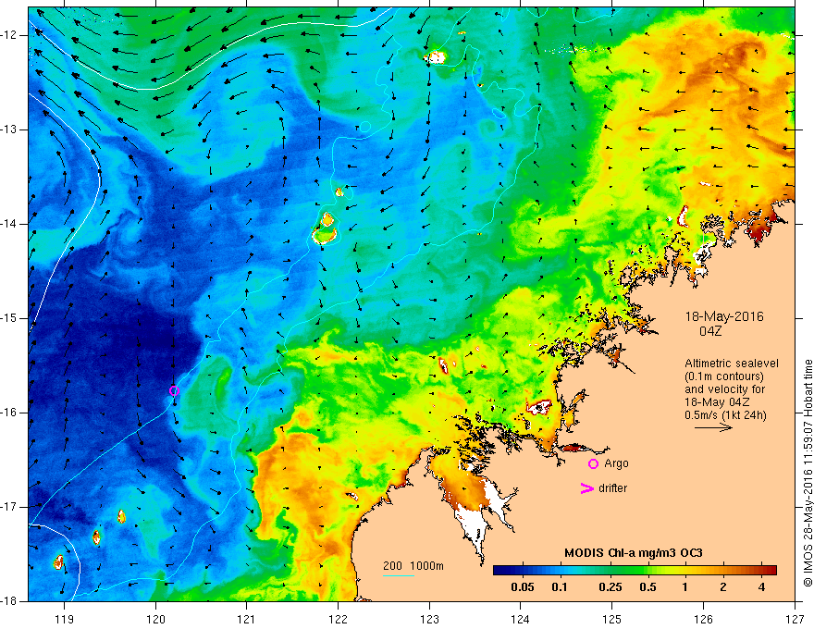This screenshot has width=814, height=629.
Task: Click the '(0.1m contours)' caption text
Action: 723,376
